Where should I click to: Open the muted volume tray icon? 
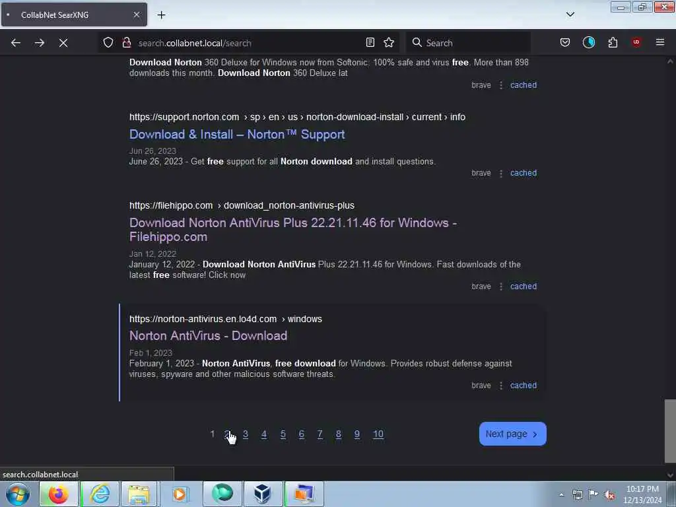(609, 494)
